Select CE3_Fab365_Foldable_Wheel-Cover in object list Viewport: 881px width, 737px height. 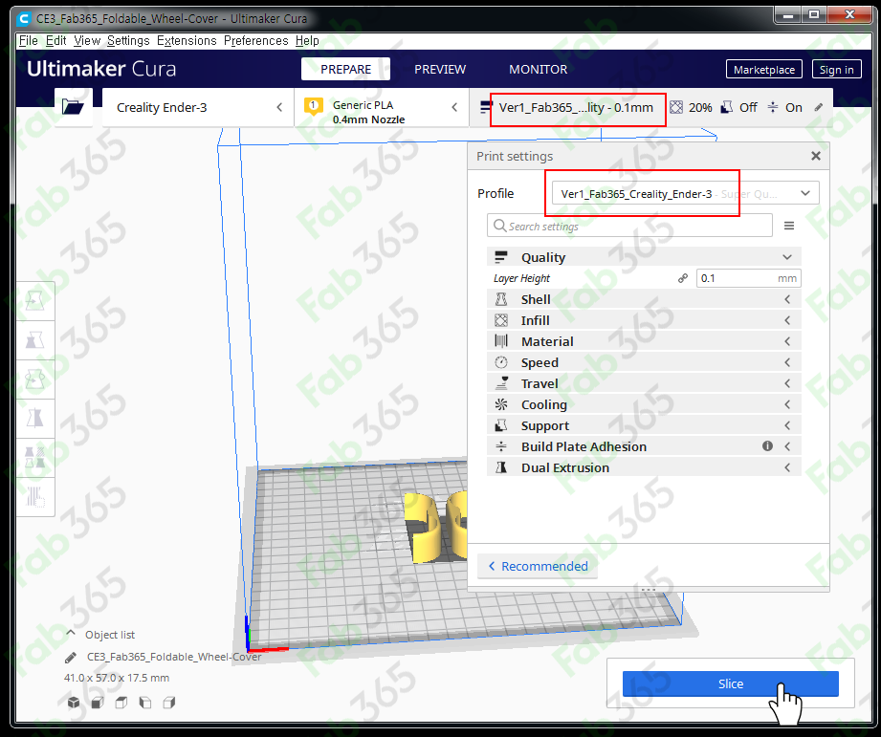click(173, 657)
